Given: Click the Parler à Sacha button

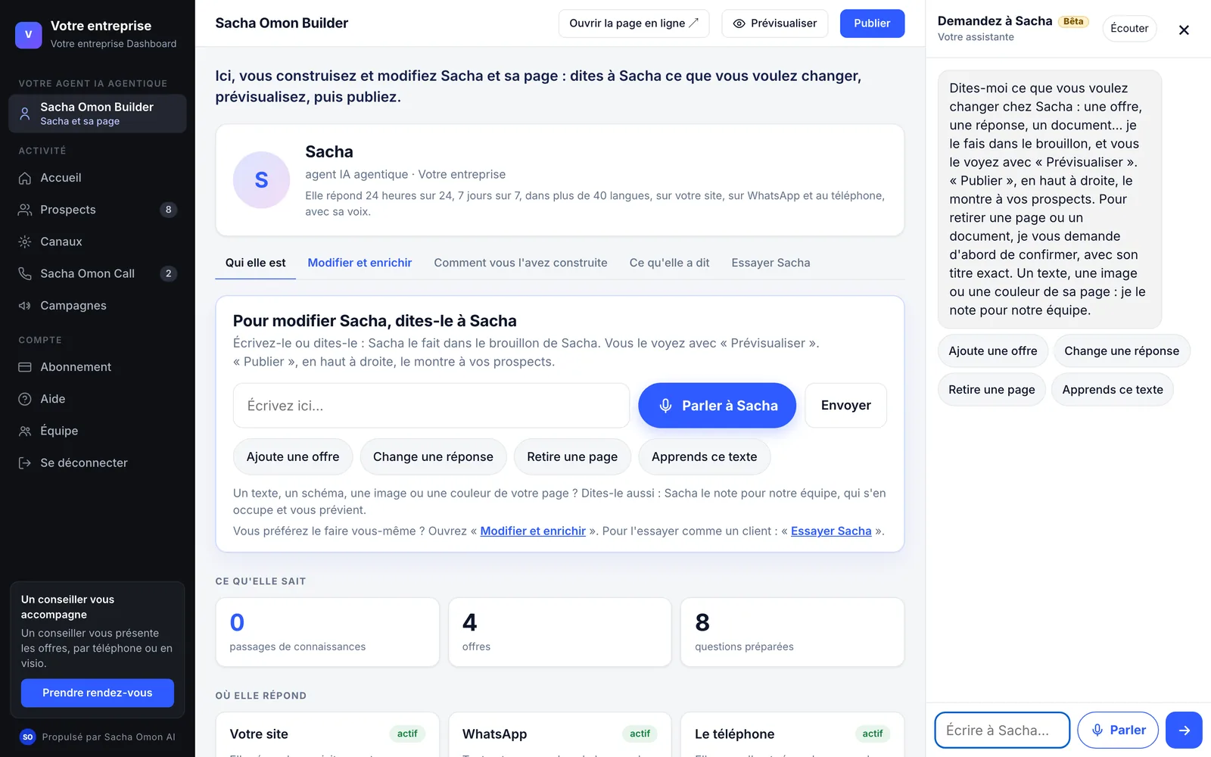Looking at the screenshot, I should click(717, 406).
